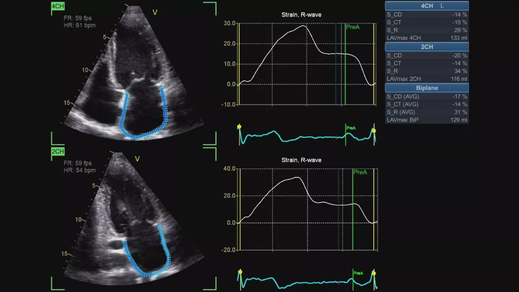Select the LAVmax BiP 129 ml row
Image resolution: width=519 pixels, height=292 pixels.
click(427, 120)
